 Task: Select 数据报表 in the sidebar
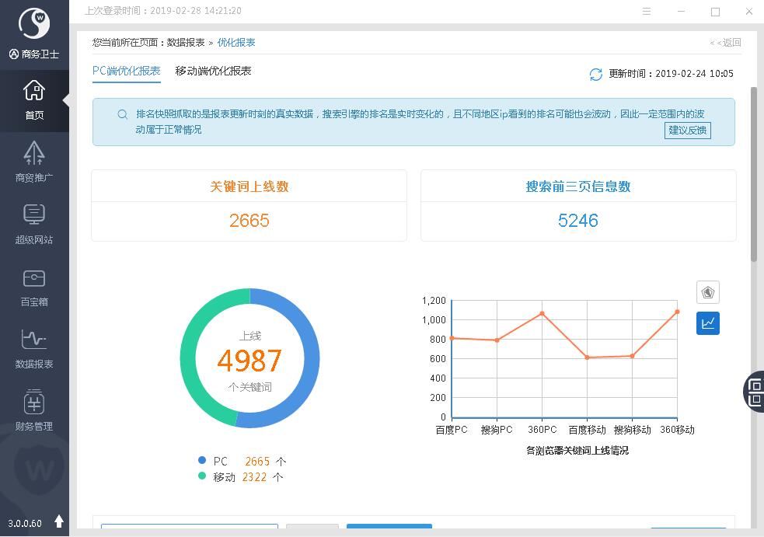[34, 348]
